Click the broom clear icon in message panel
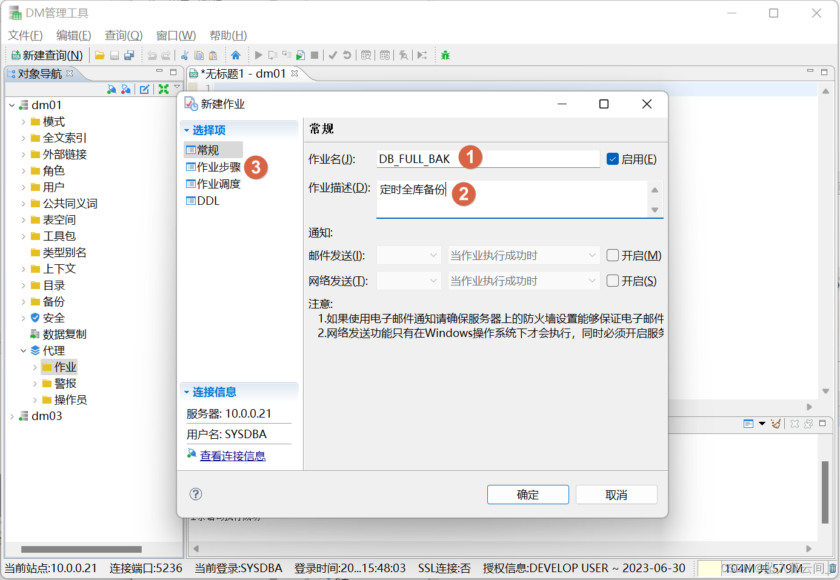 pos(776,424)
